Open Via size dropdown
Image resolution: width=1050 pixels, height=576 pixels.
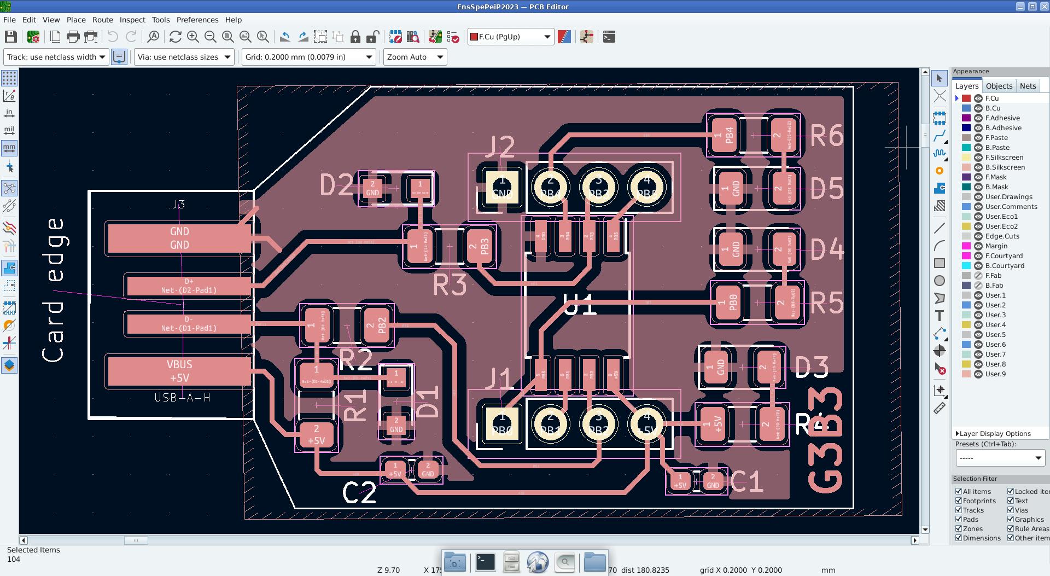184,57
